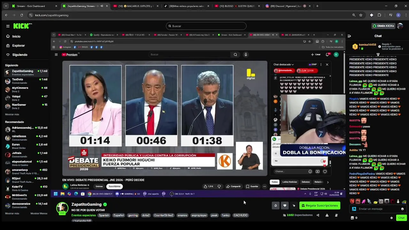Viewport: 409px width, 230px height.
Task: Toggle follow heart button for ZapatitoGaming
Action: [x=285, y=205]
